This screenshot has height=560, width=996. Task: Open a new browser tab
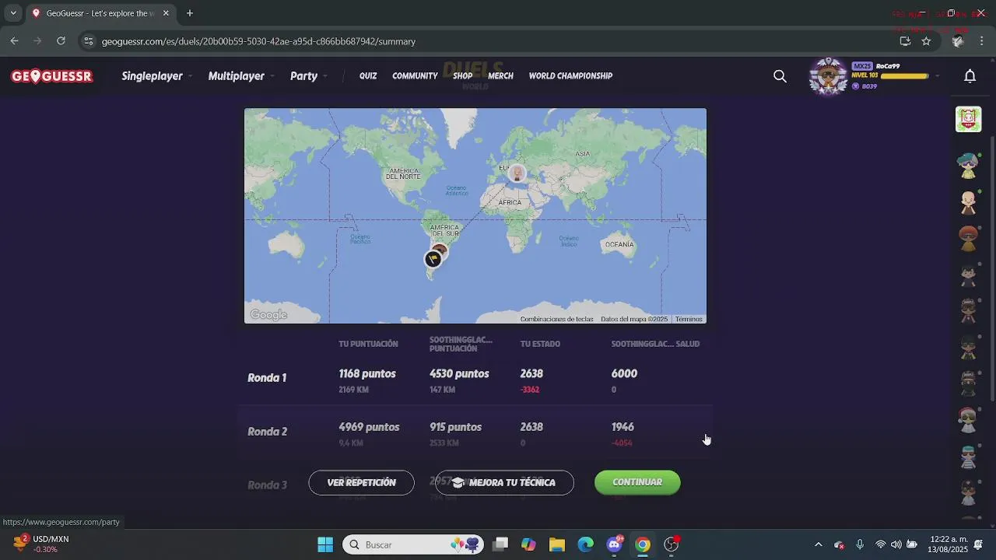click(x=190, y=13)
